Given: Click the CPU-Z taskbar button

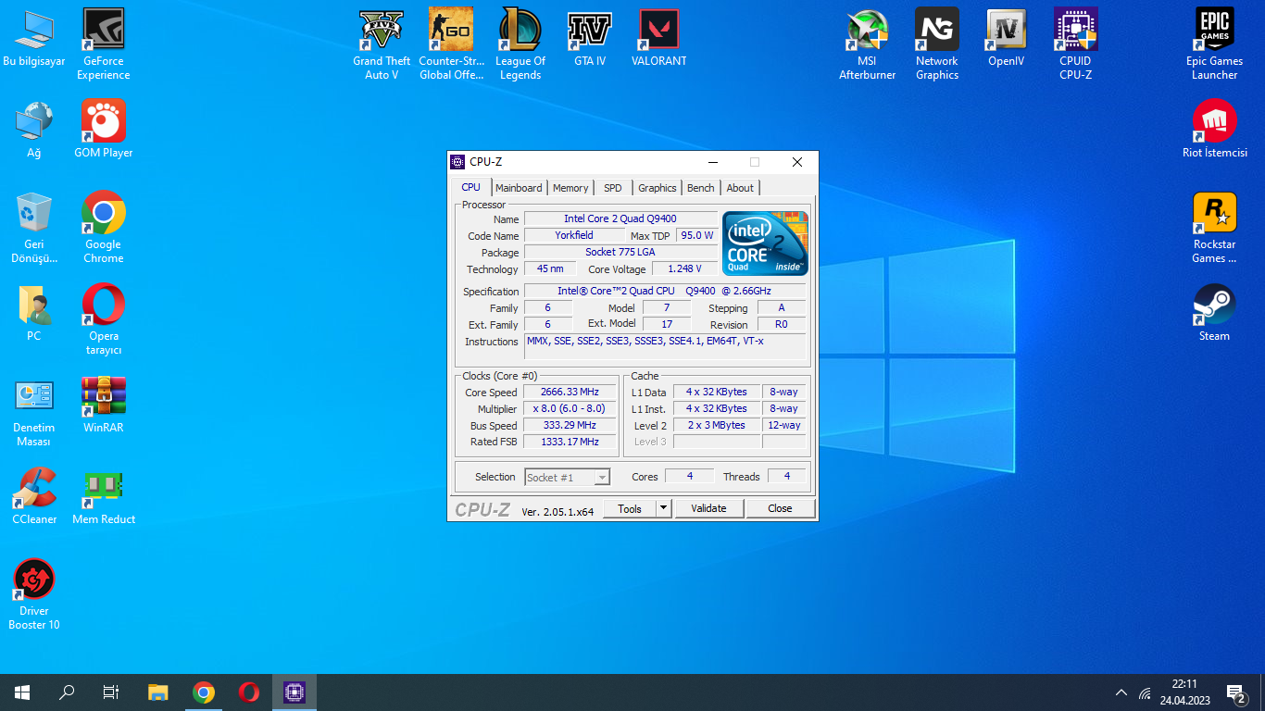Looking at the screenshot, I should coord(294,692).
